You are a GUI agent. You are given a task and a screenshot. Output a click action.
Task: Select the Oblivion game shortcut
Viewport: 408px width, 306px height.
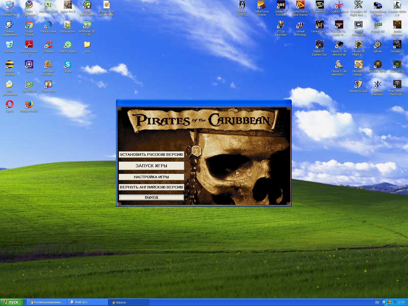click(242, 9)
